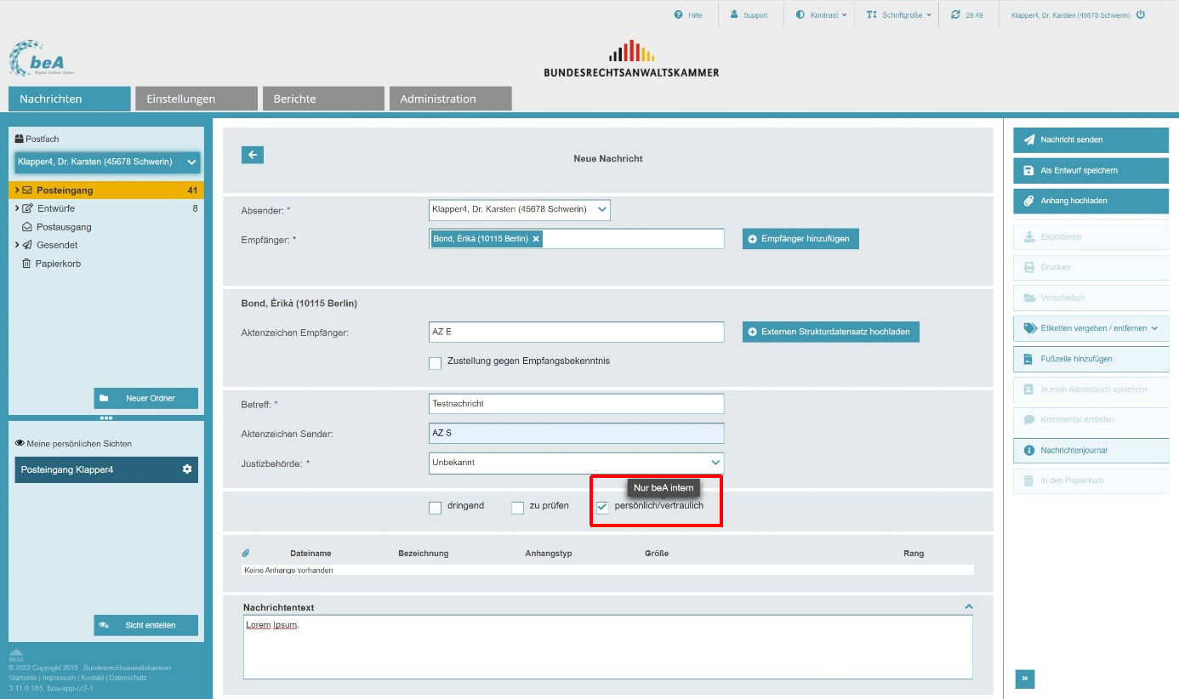Image resolution: width=1179 pixels, height=699 pixels.
Task: Collapse the right action panel arrow
Action: coord(1025,679)
